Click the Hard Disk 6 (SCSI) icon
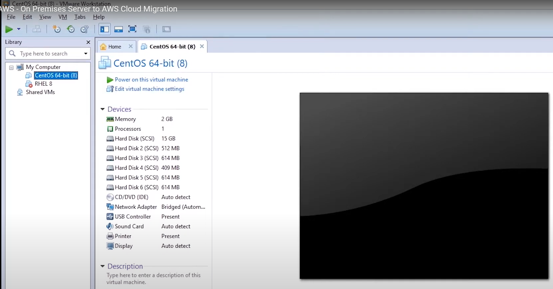 [110, 187]
